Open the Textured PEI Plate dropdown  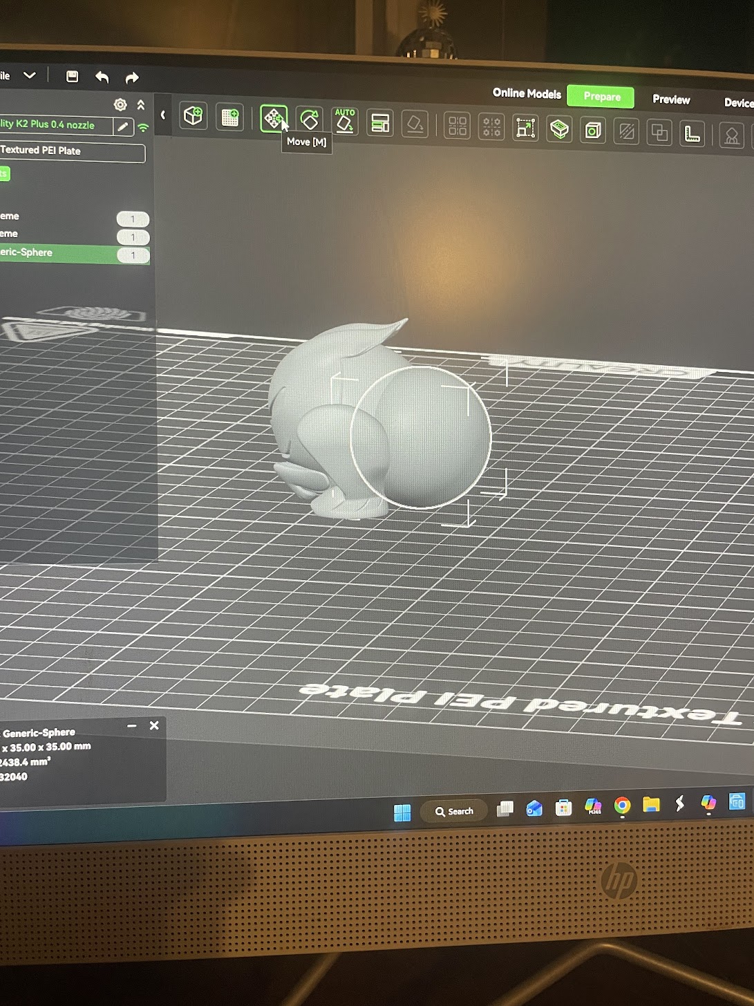click(72, 151)
